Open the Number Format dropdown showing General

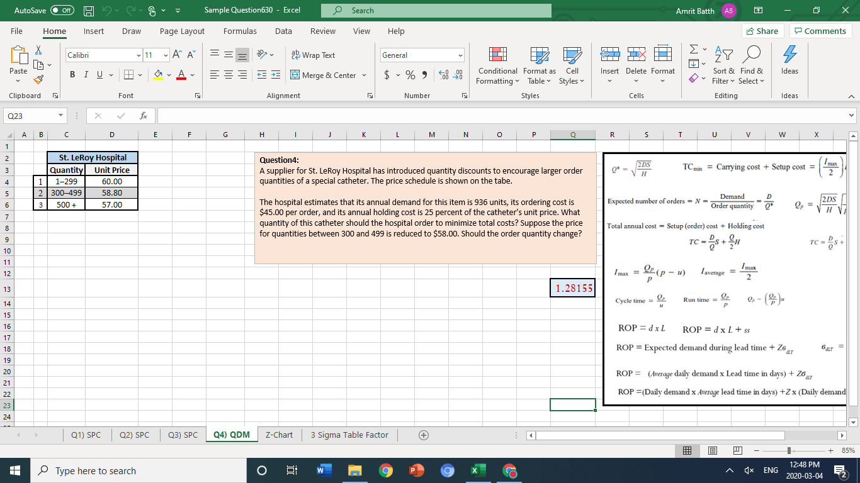click(x=421, y=55)
